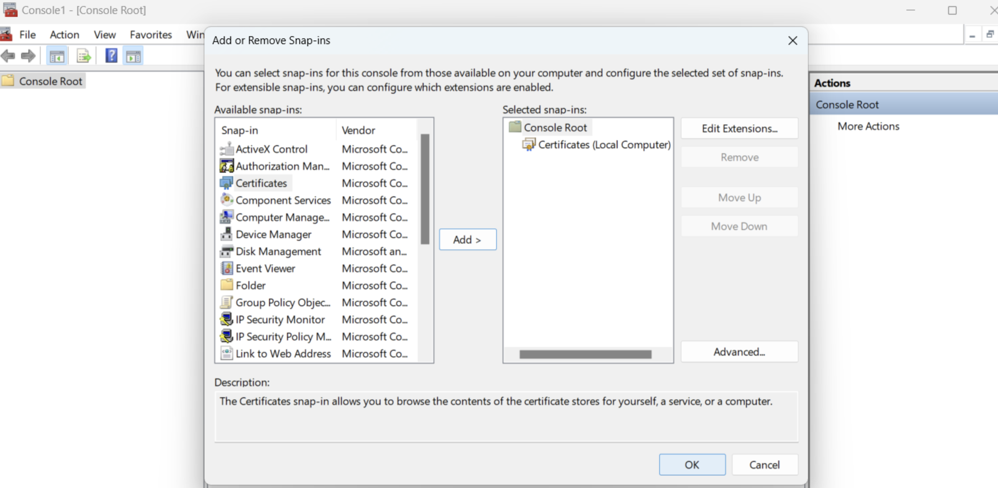Viewport: 998px width, 488px height.
Task: Select Console Root in selected snap-ins
Action: 555,128
